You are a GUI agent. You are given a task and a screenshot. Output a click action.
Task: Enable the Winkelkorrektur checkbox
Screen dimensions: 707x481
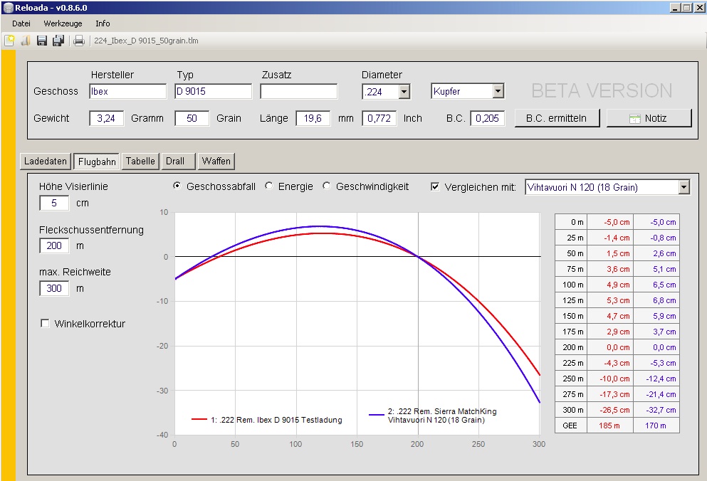(45, 324)
